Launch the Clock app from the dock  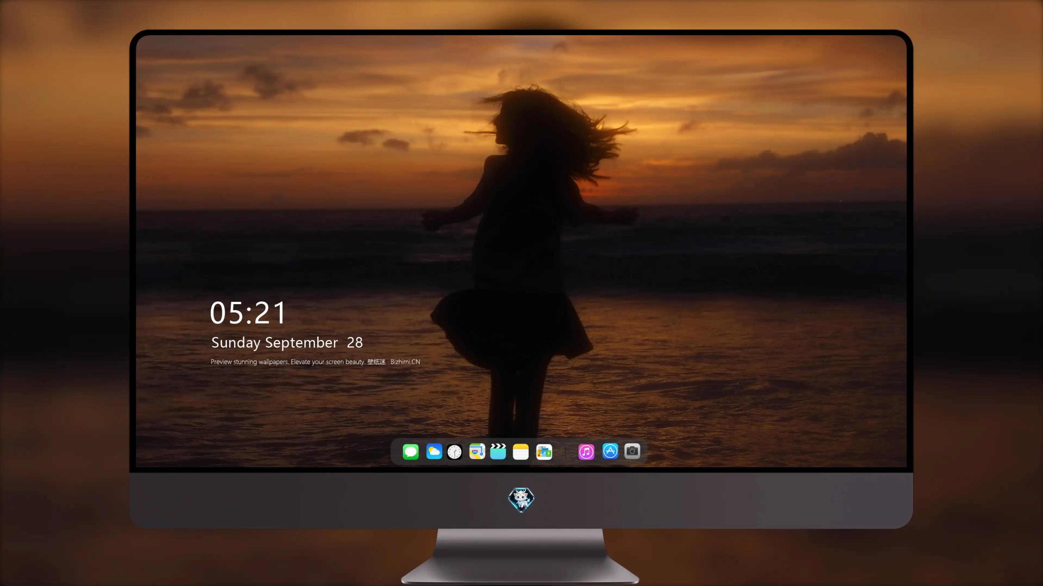tap(454, 452)
